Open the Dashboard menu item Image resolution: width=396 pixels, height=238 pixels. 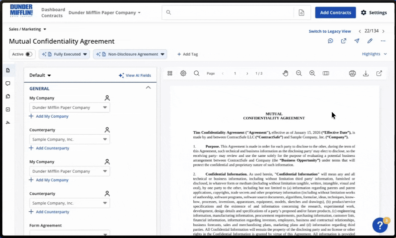pos(53,10)
